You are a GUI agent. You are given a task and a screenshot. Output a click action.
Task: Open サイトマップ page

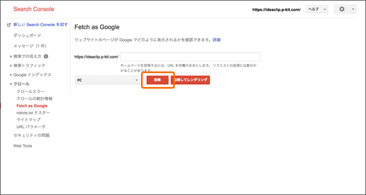point(29,119)
